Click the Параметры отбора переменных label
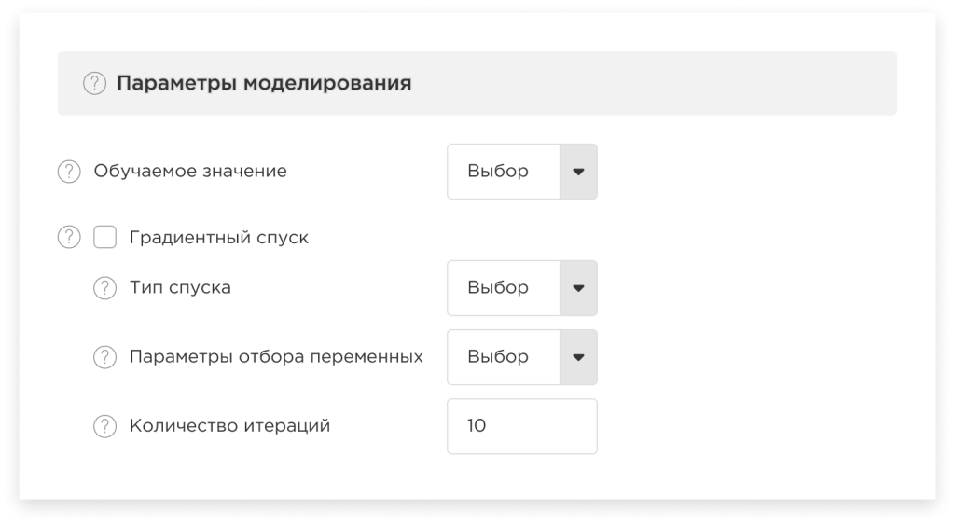Image resolution: width=955 pixels, height=525 pixels. (276, 357)
